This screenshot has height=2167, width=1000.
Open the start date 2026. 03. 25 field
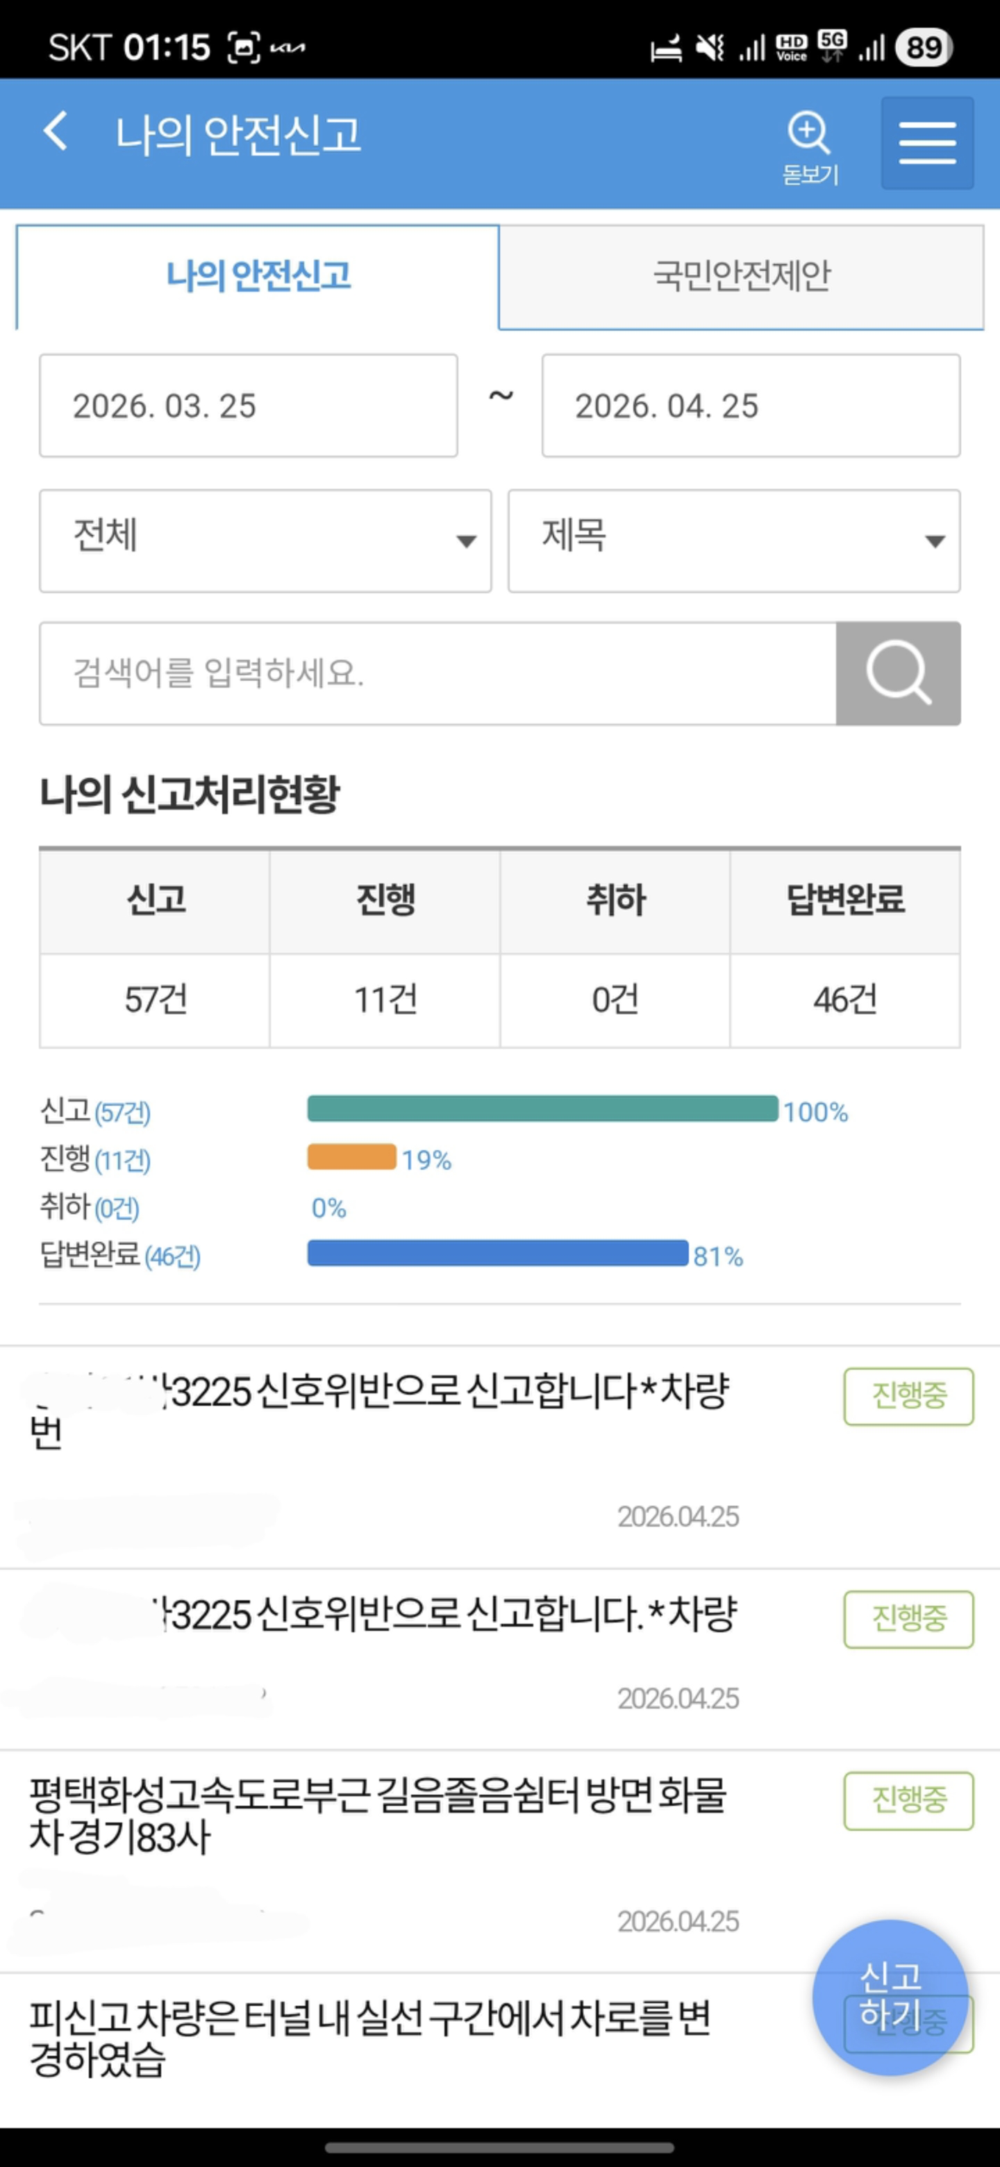click(x=248, y=406)
